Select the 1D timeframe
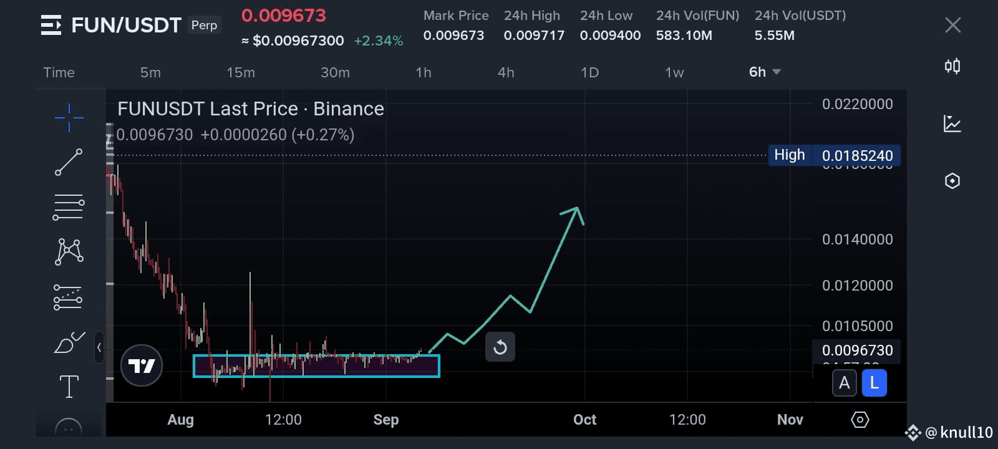Screen dimensions: 998x449 [x=589, y=72]
